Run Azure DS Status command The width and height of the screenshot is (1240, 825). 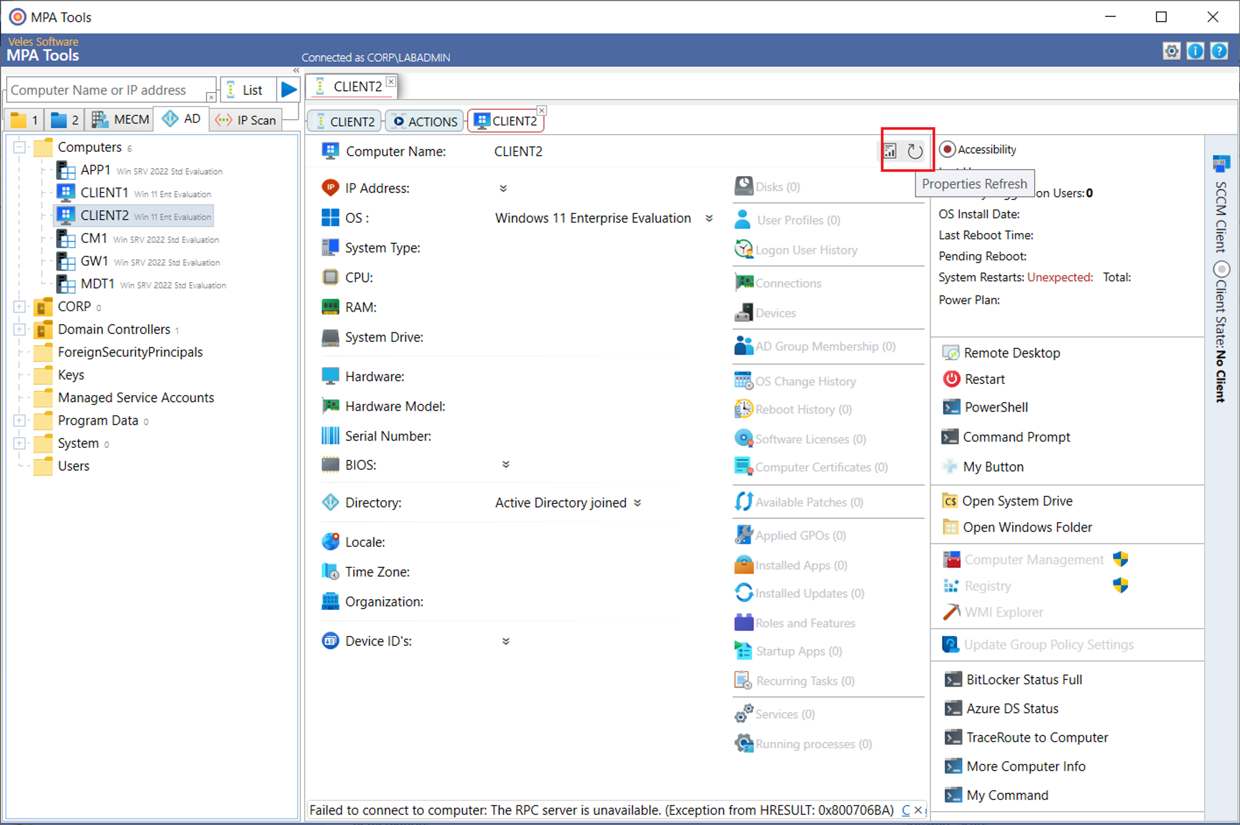click(x=1002, y=709)
